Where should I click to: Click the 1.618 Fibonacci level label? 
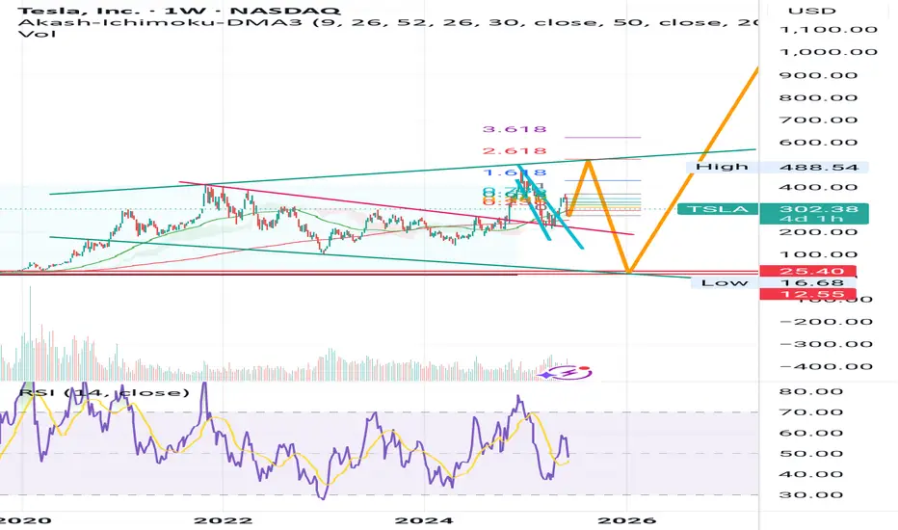click(x=515, y=172)
